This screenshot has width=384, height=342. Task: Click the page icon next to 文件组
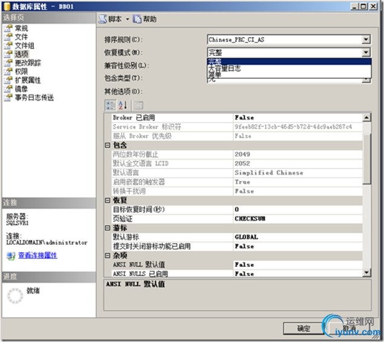point(8,45)
